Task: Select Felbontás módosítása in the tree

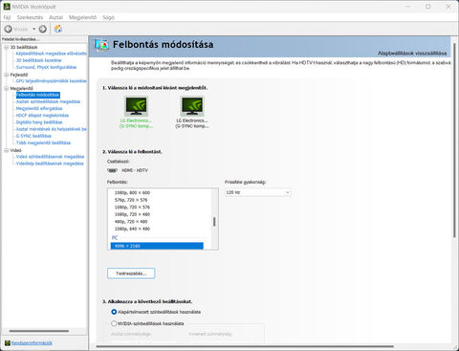Action: coord(38,95)
